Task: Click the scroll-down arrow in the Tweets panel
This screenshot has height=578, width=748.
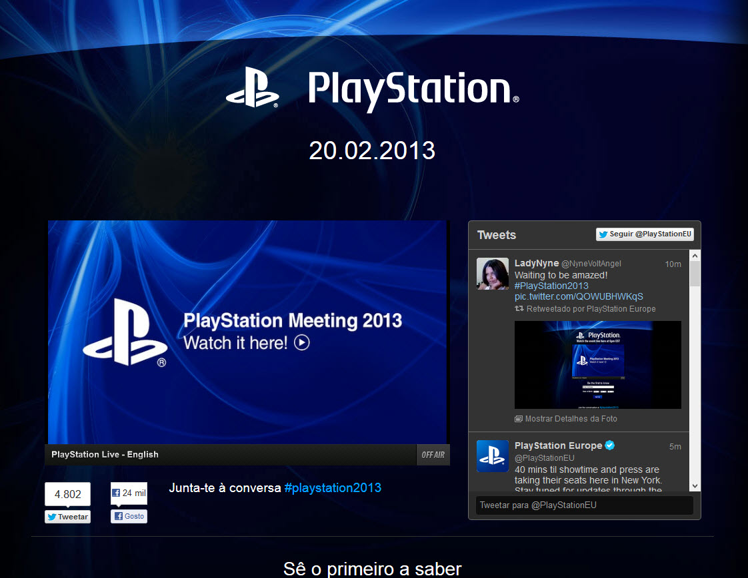Action: (x=695, y=485)
